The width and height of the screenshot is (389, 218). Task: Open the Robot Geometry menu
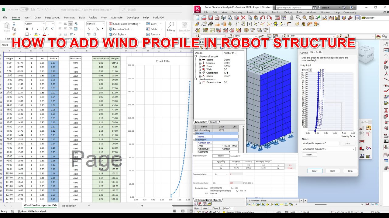click(x=237, y=12)
